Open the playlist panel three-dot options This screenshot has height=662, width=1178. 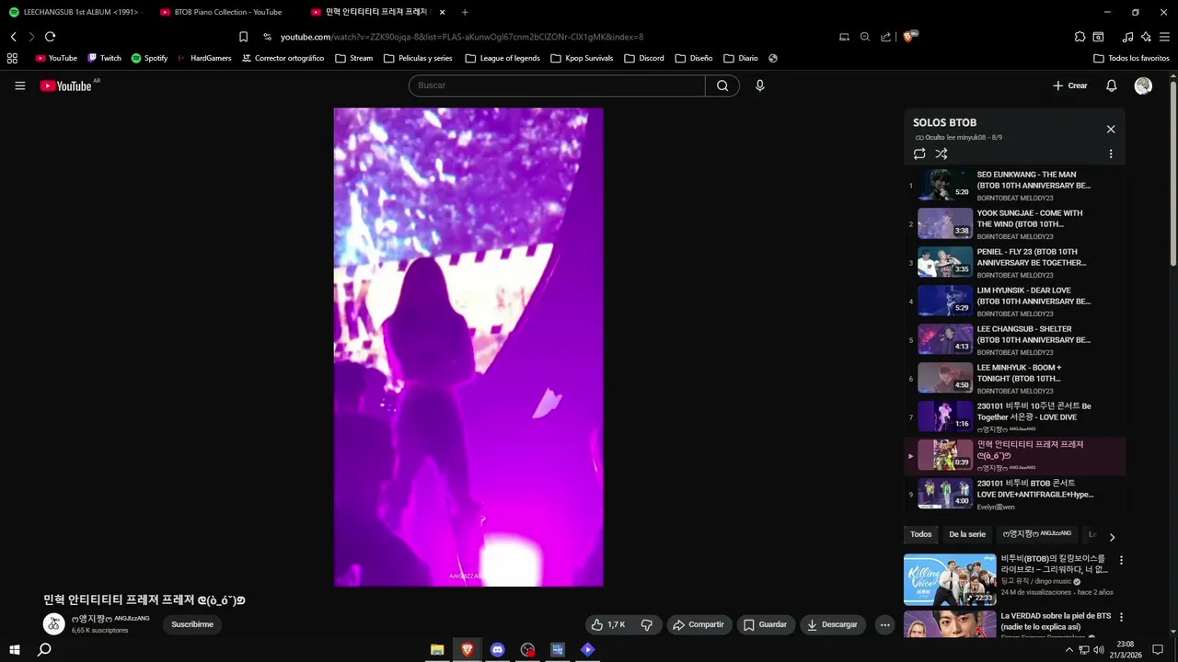(1111, 154)
